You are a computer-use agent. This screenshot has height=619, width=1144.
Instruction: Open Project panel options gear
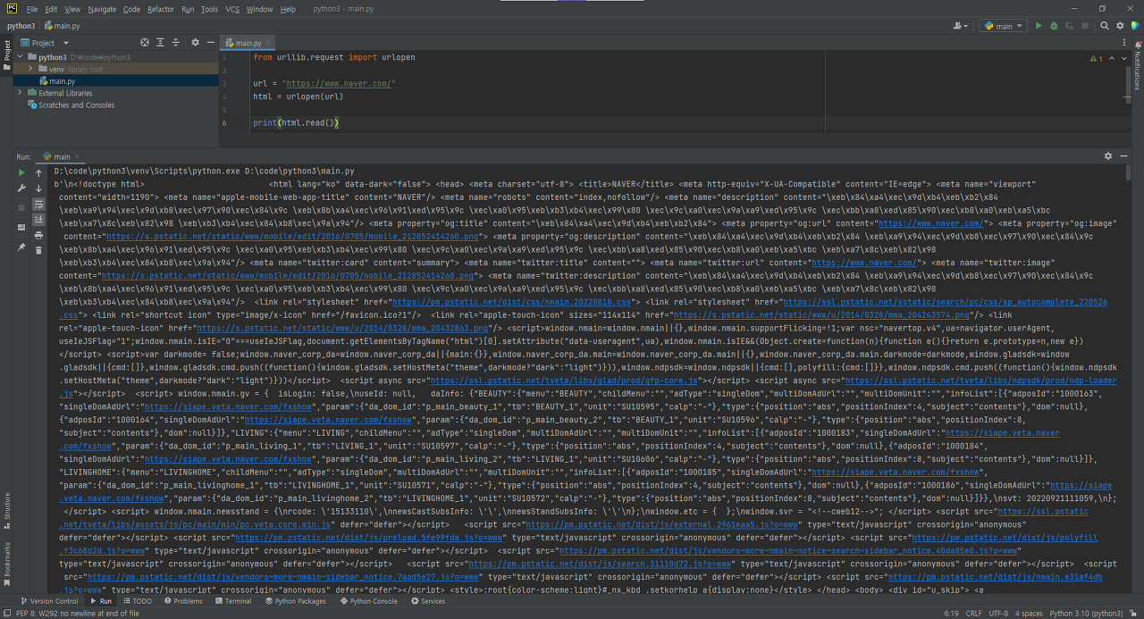(196, 42)
